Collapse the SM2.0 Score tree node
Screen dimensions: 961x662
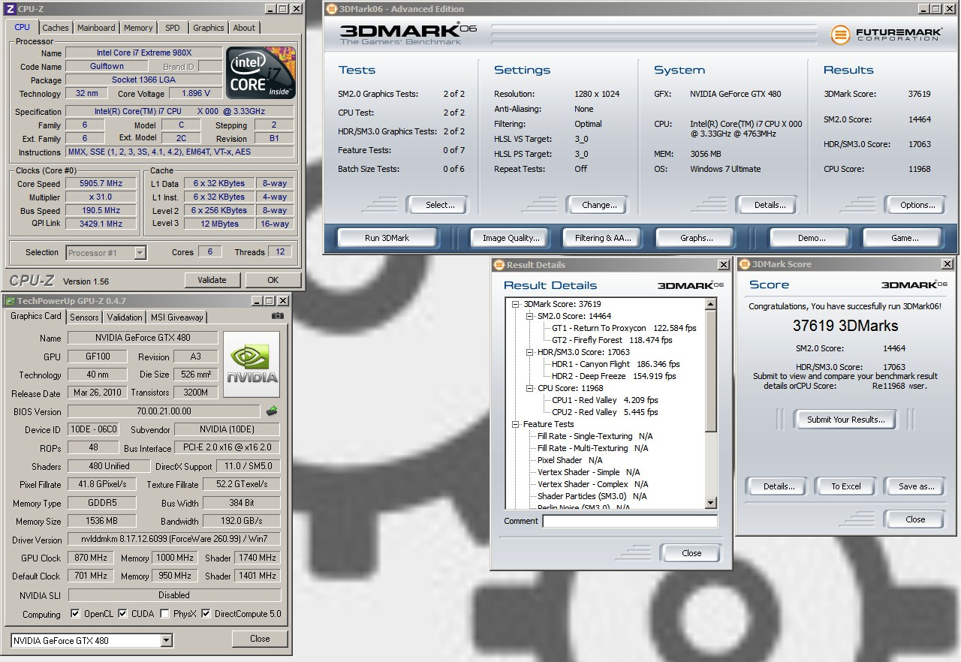pyautogui.click(x=529, y=316)
